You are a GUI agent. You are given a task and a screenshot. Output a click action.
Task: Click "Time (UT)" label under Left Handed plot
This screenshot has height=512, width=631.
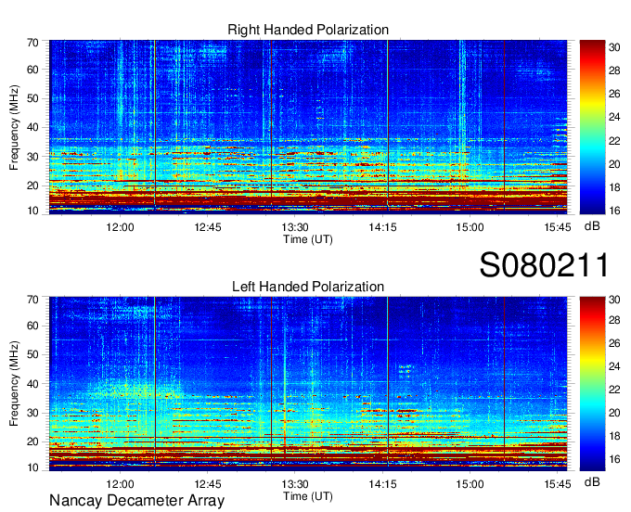[x=308, y=496]
